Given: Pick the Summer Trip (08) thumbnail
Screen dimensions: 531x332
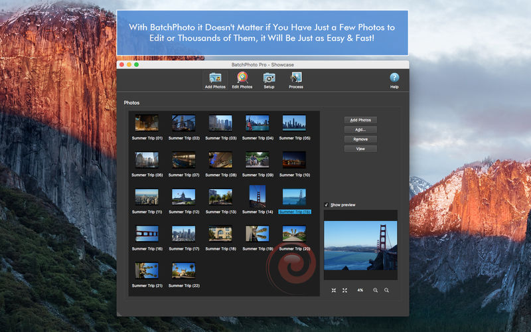Looking at the screenshot, I should click(220, 159).
